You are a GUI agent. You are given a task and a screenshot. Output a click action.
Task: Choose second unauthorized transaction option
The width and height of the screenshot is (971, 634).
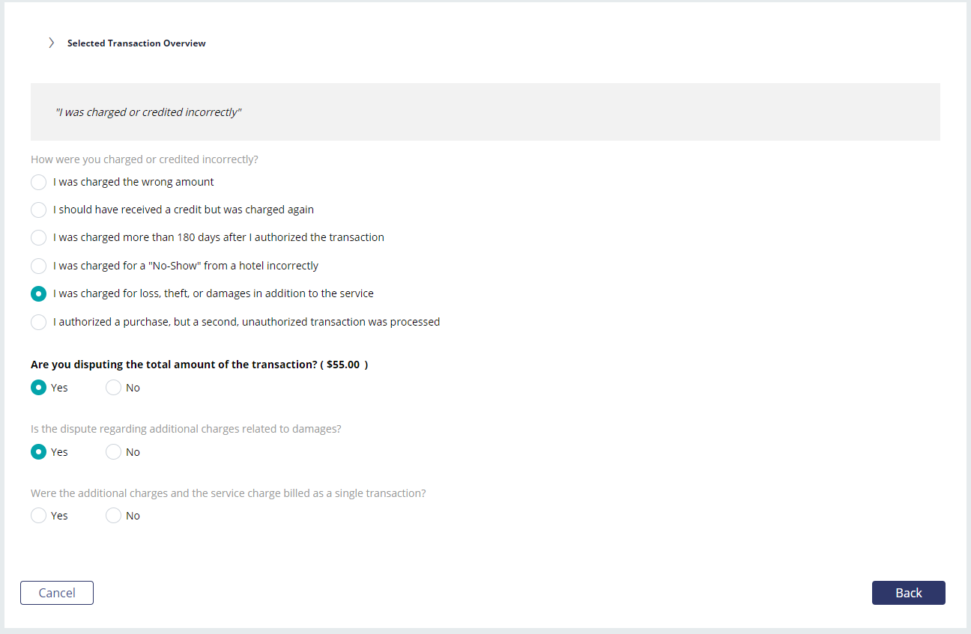(x=38, y=322)
